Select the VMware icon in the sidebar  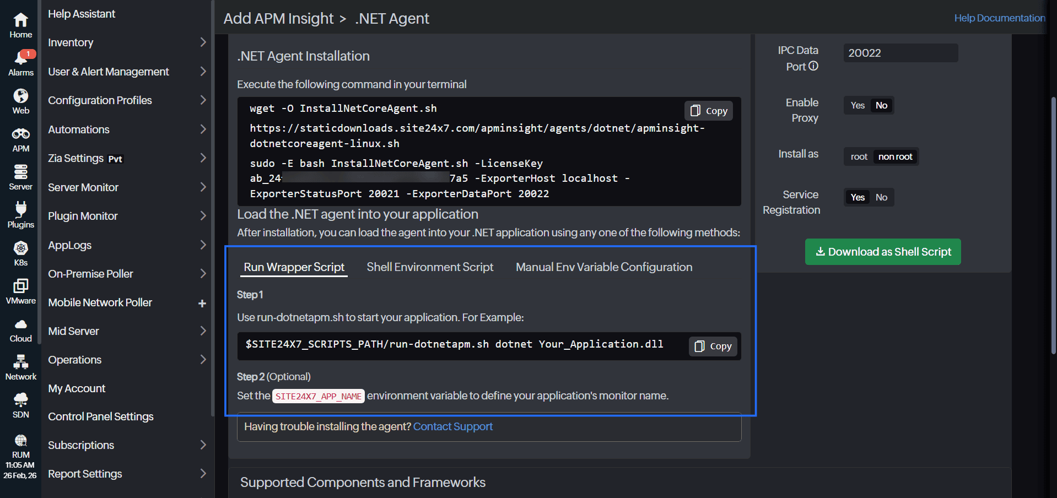[x=20, y=290]
